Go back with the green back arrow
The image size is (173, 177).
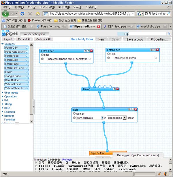(x=5, y=14)
